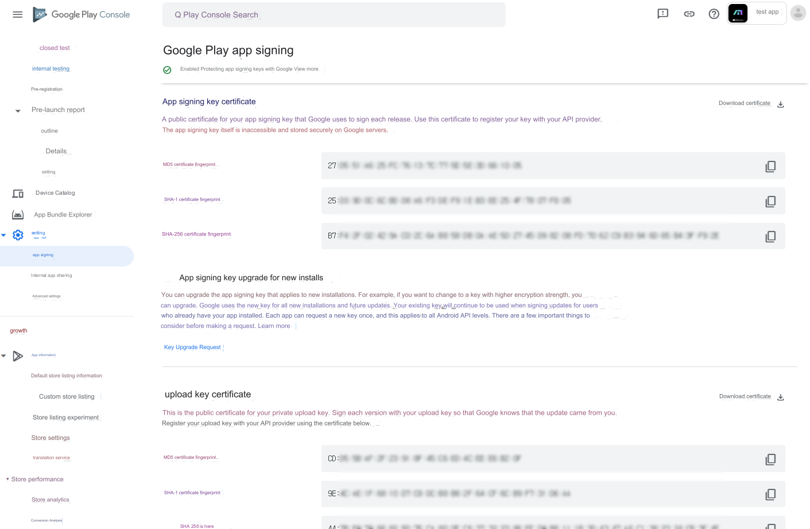
Task: Open App Bundle Explorer in sidebar
Action: [63, 215]
